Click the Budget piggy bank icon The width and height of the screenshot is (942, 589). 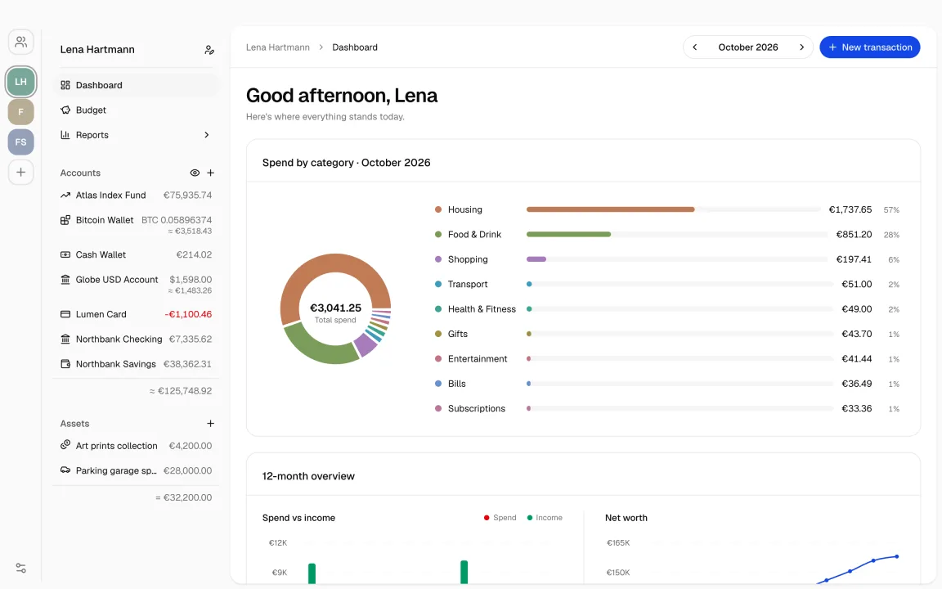click(65, 110)
